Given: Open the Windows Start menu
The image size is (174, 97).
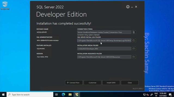Looking at the screenshot, I should tap(3, 95).
